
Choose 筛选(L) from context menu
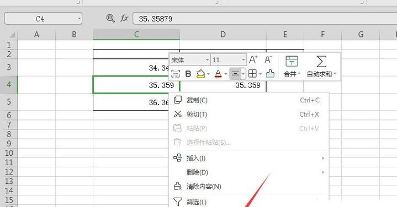coord(248,202)
